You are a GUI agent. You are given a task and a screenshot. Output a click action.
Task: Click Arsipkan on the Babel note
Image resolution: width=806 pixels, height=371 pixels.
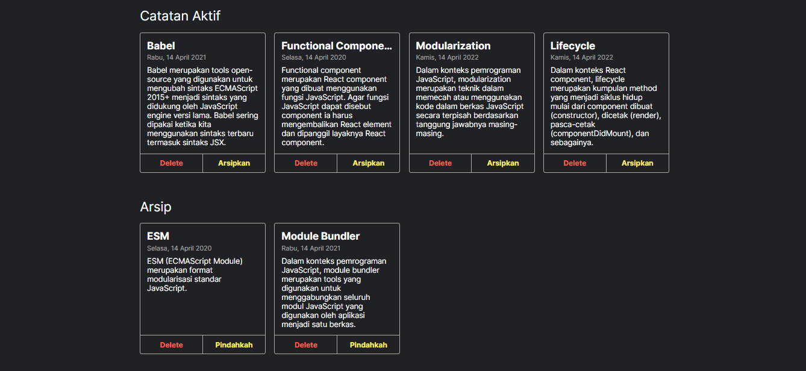(x=234, y=163)
